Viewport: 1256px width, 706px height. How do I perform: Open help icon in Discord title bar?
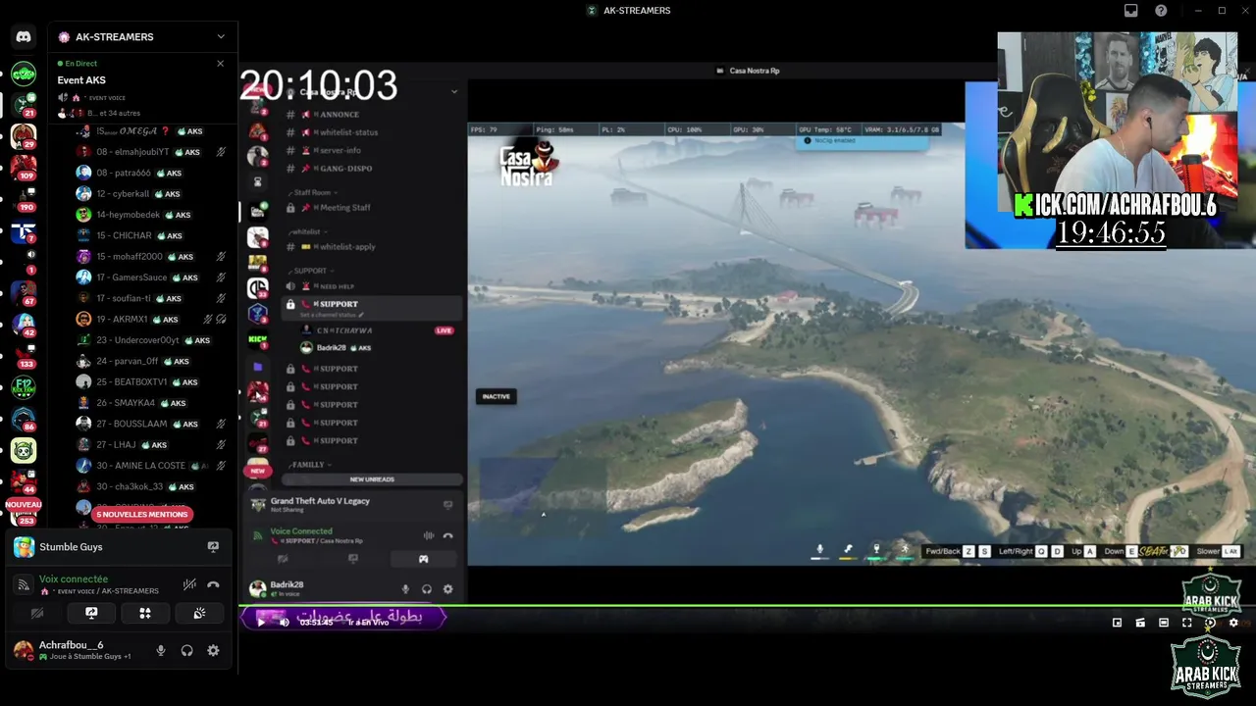(x=1161, y=11)
